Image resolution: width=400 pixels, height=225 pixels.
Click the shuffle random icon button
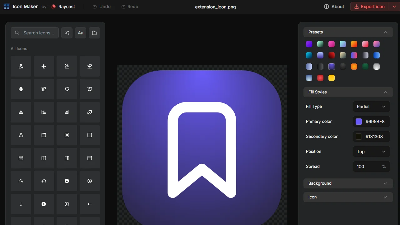(67, 32)
